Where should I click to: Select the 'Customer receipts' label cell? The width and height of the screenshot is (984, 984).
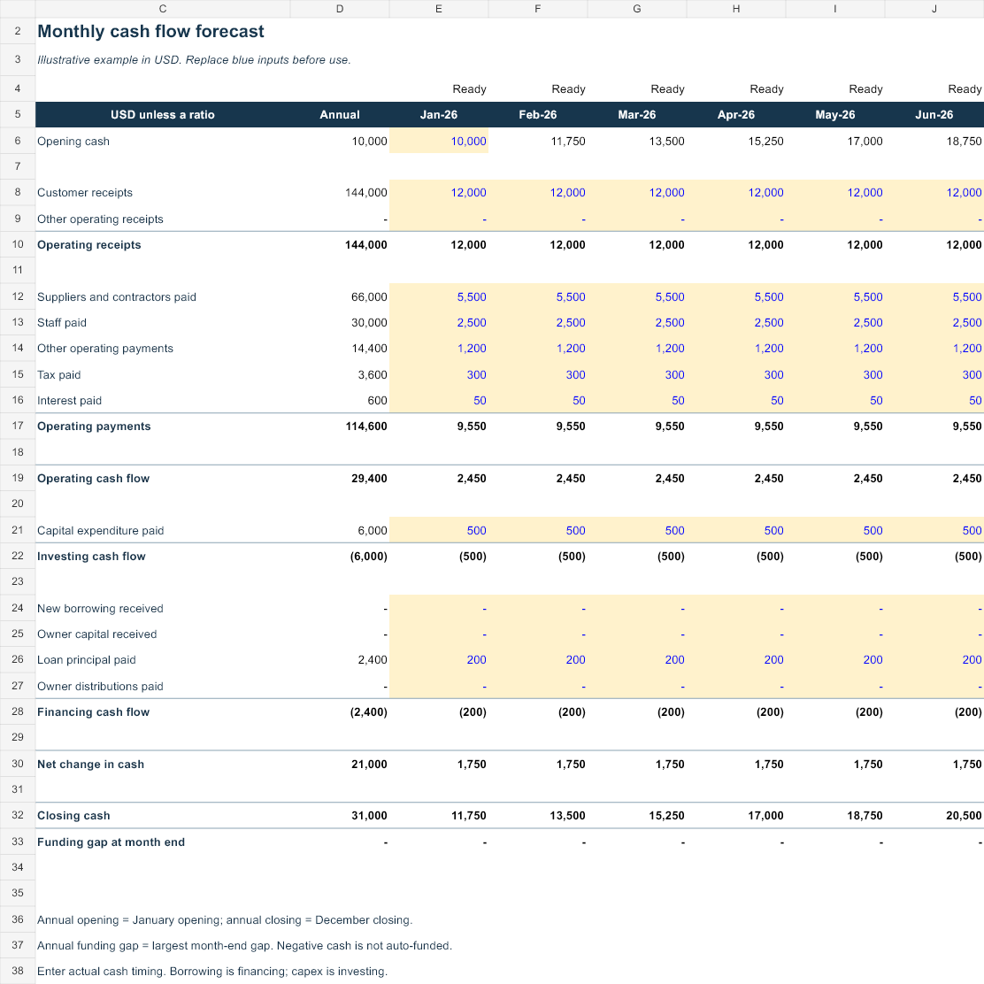point(163,193)
